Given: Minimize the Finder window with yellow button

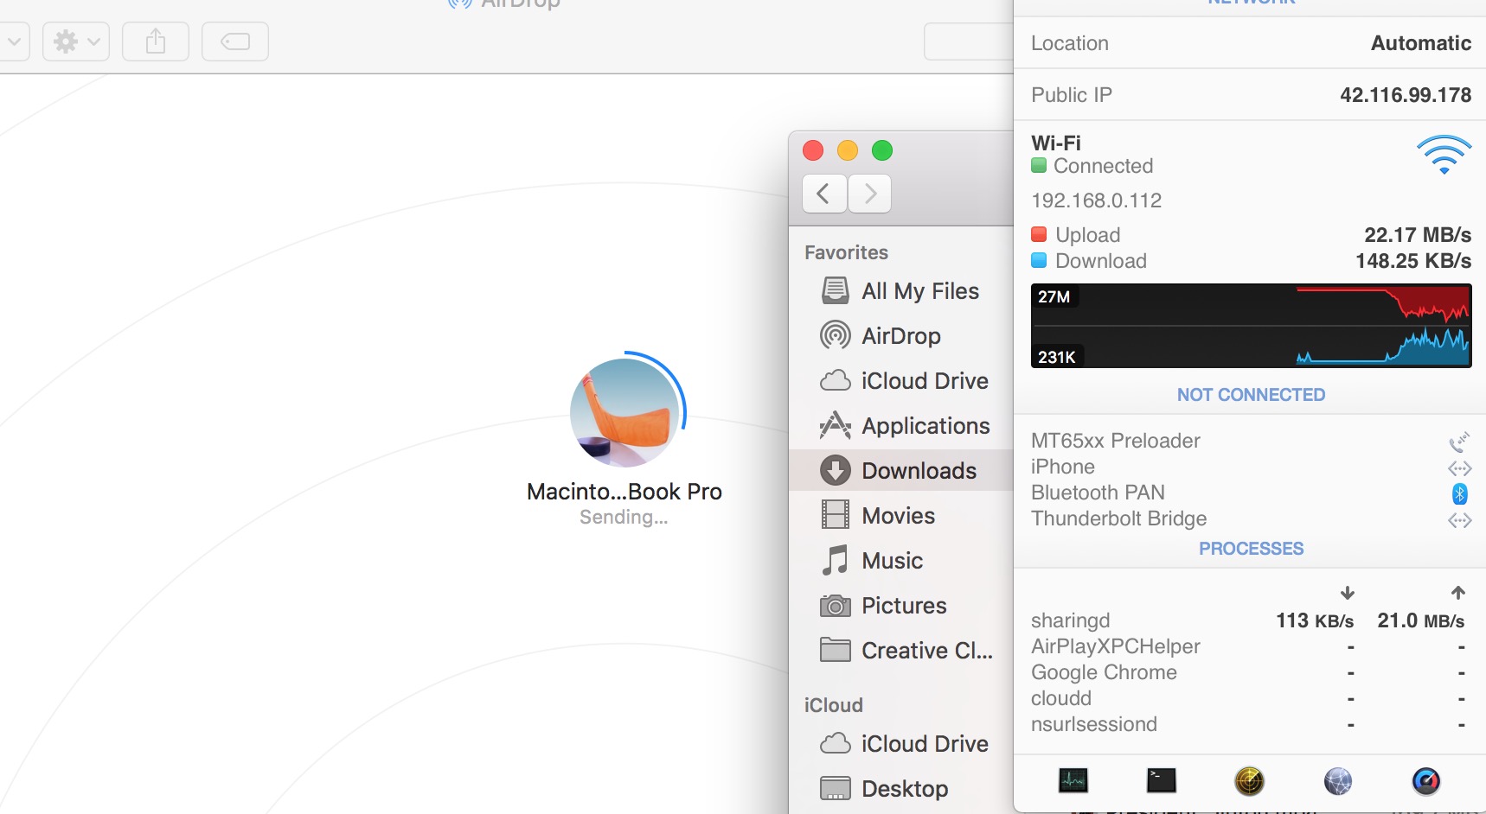Looking at the screenshot, I should tap(848, 150).
